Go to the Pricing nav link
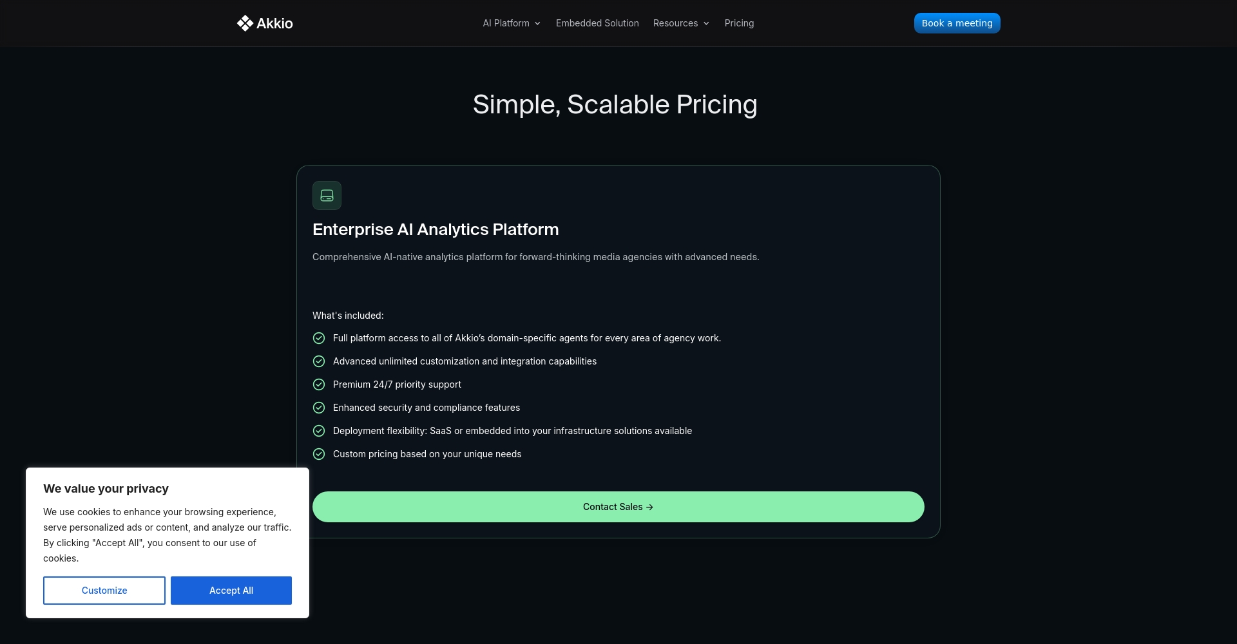The width and height of the screenshot is (1237, 644). pyautogui.click(x=739, y=23)
